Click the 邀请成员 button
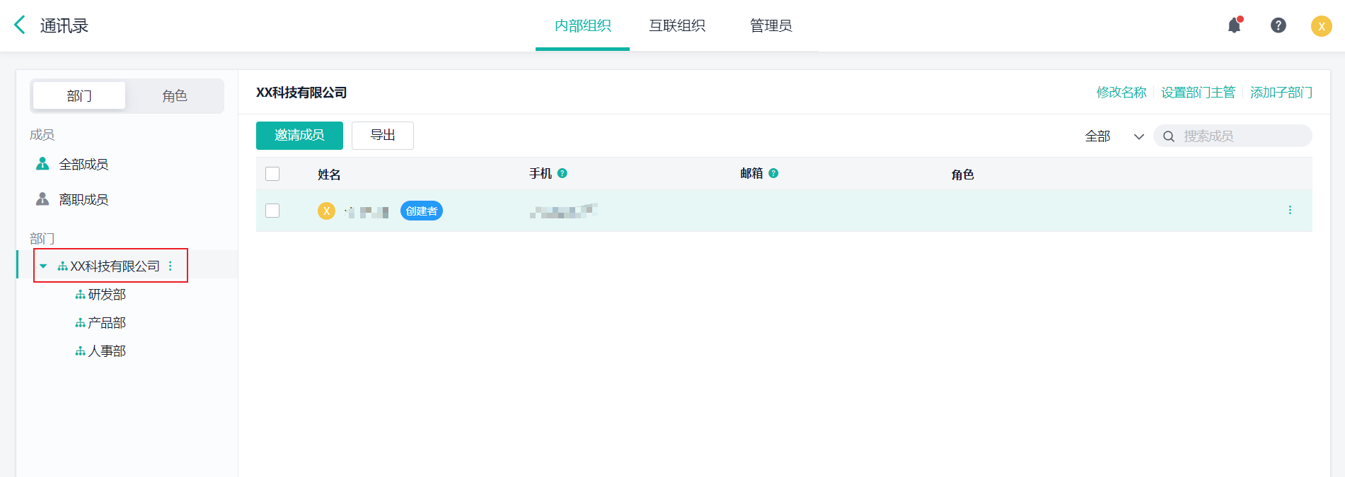Image resolution: width=1345 pixels, height=477 pixels. click(x=299, y=136)
